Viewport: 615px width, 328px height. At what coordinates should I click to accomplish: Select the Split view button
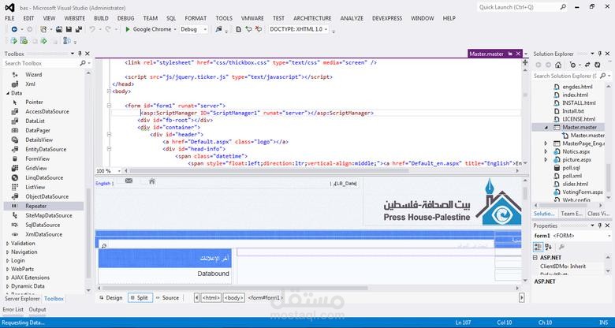tap(140, 298)
